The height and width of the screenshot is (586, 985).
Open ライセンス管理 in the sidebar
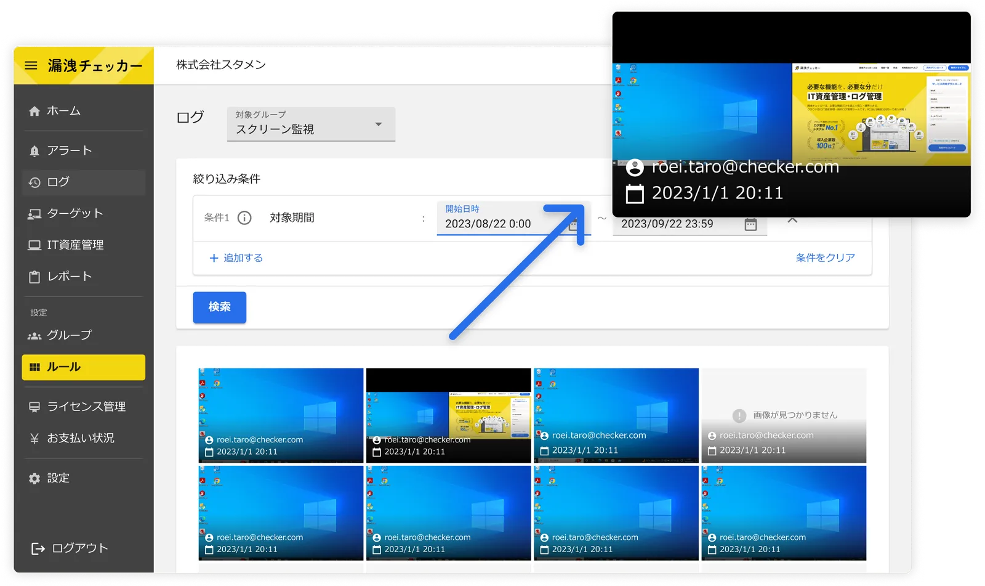coord(84,407)
